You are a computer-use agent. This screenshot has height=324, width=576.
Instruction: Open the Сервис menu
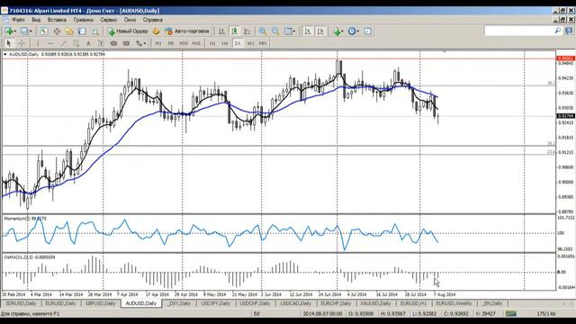109,20
